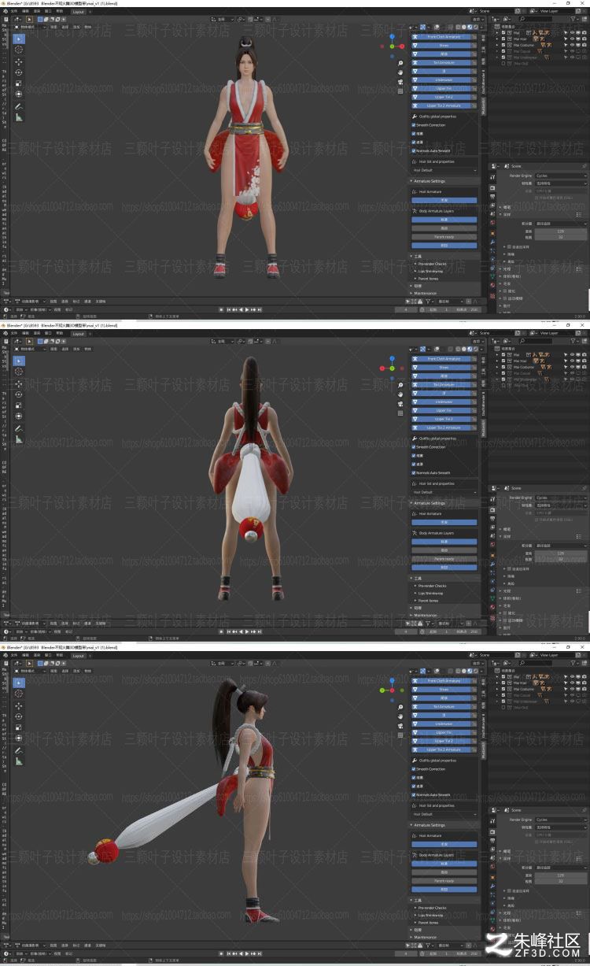Viewport: 590px width, 966px height.
Task: Click the view gizmo red X axis, back-view window
Action: coord(382,368)
